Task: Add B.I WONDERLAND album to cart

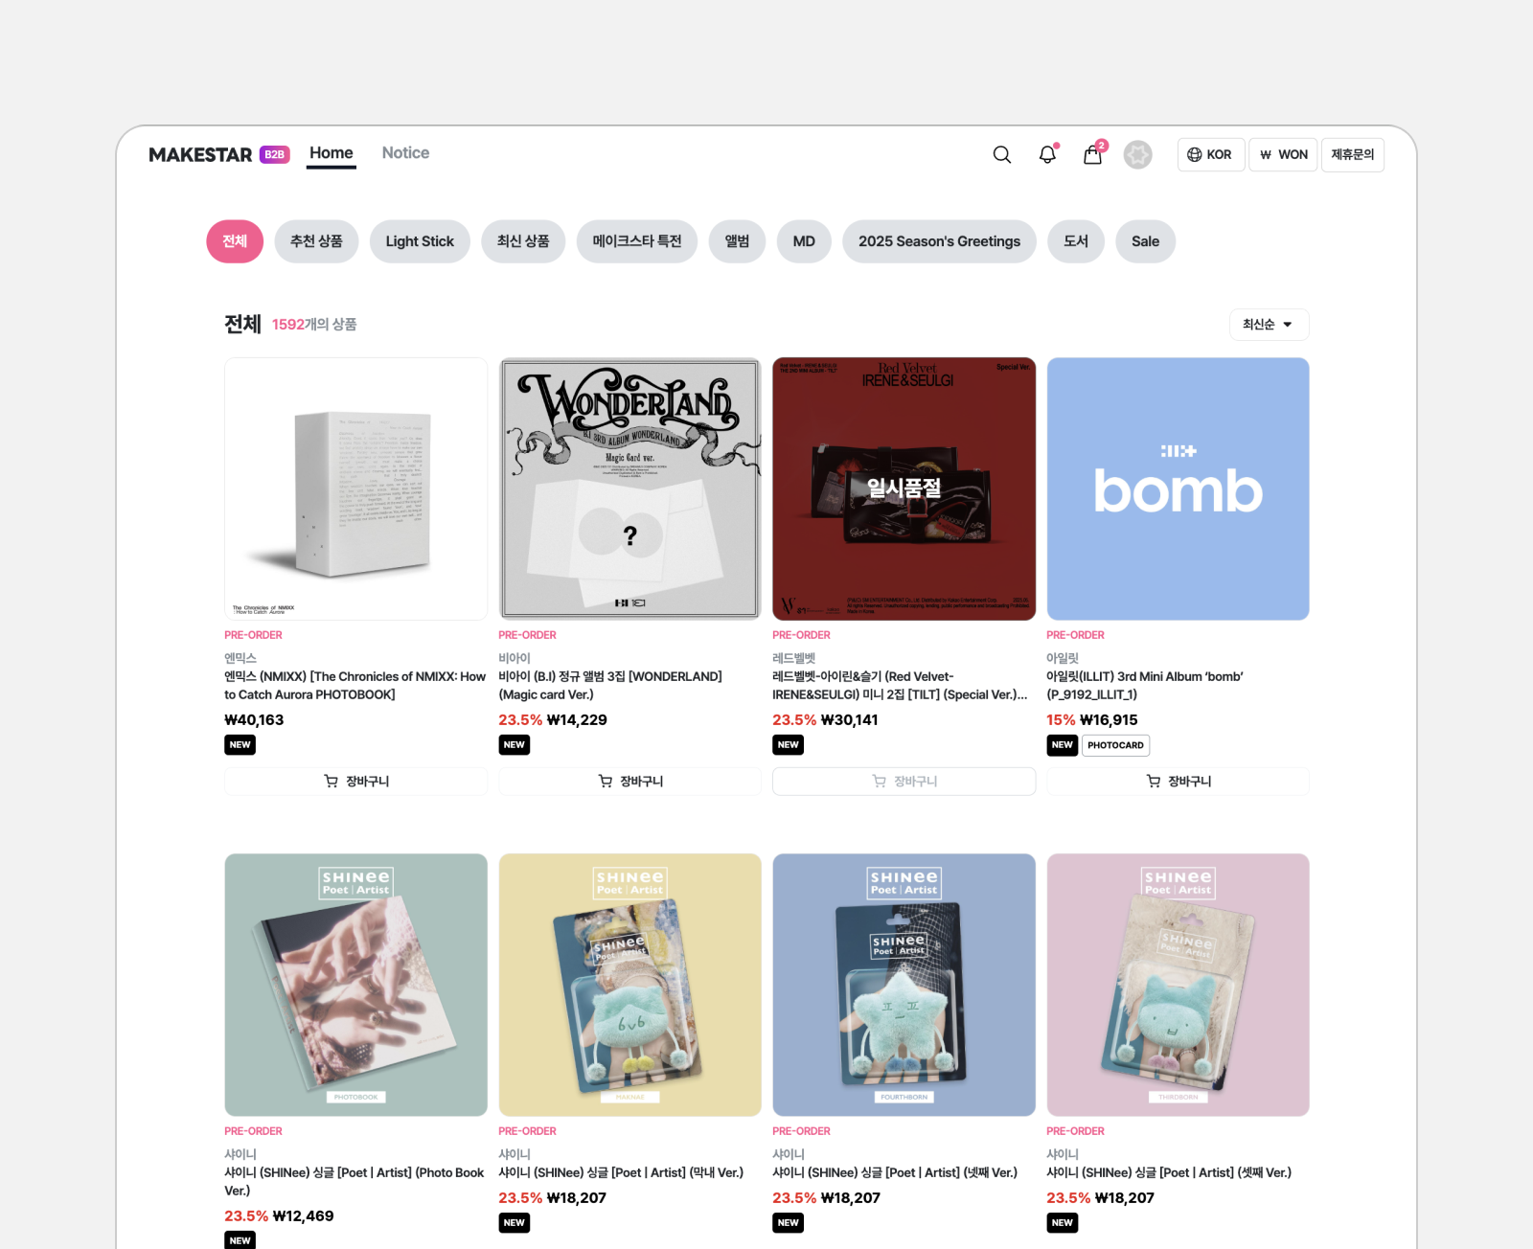Action: tap(629, 782)
